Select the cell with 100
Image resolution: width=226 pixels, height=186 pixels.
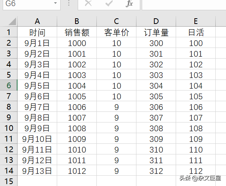(x=196, y=43)
